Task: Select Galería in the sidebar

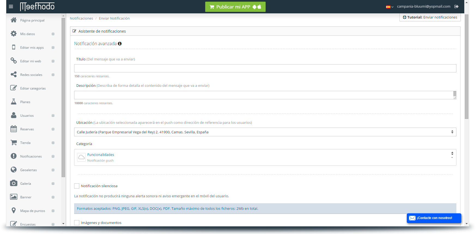Action: pyautogui.click(x=26, y=184)
